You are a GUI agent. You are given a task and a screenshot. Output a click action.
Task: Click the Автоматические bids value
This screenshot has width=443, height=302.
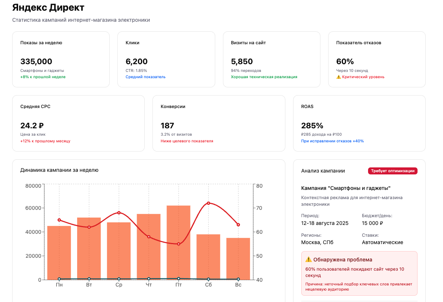click(382, 242)
